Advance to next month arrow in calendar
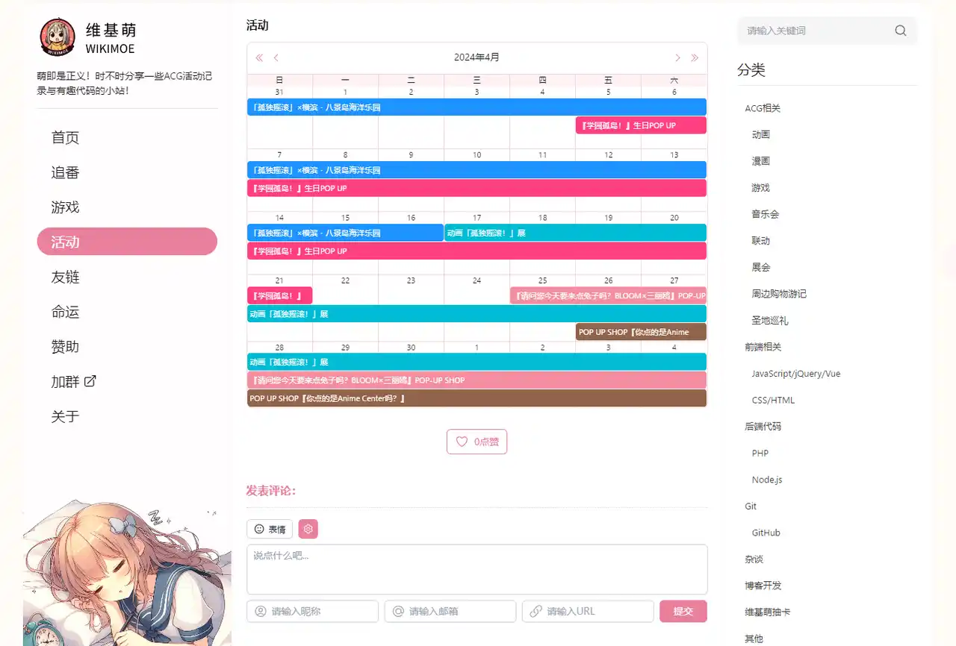The height and width of the screenshot is (646, 956). tap(677, 57)
